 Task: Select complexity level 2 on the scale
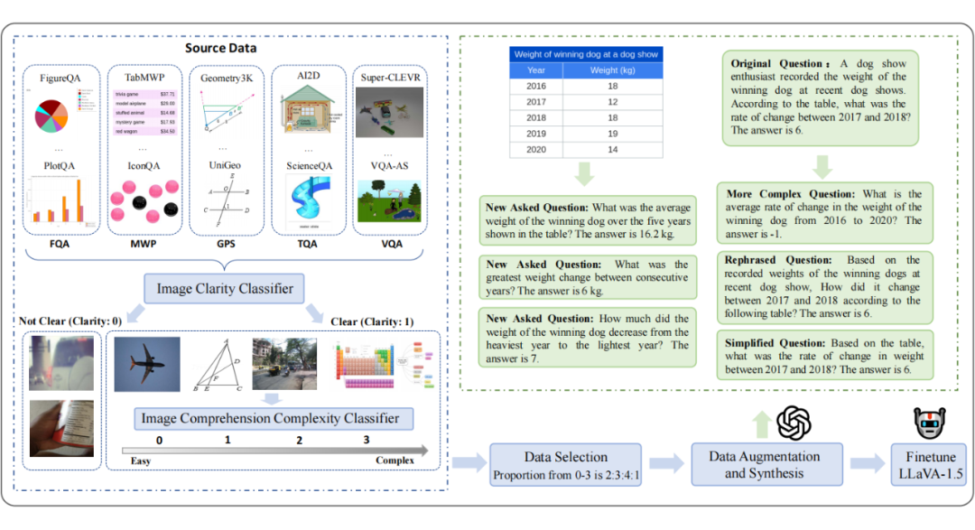pos(299,440)
